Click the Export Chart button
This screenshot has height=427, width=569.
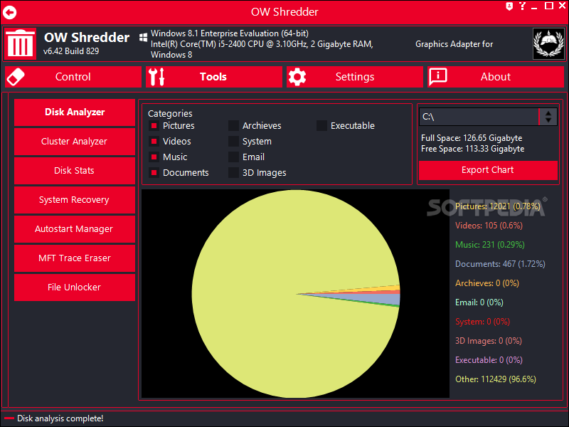click(x=488, y=170)
